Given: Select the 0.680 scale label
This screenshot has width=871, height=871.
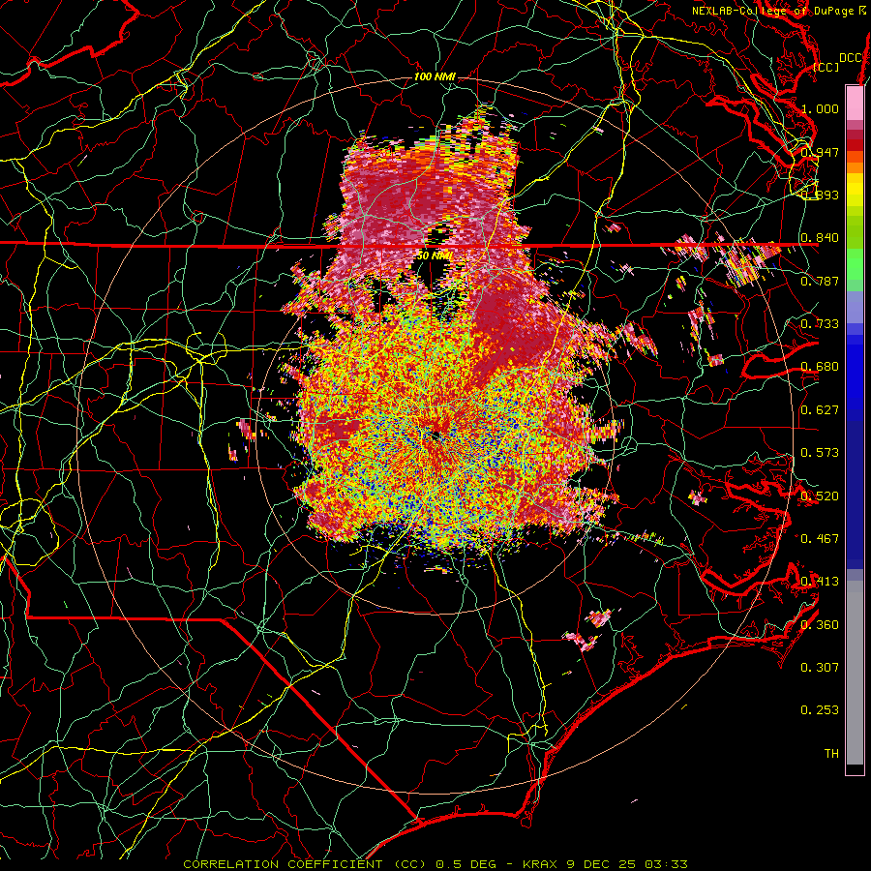Looking at the screenshot, I should coord(820,367).
